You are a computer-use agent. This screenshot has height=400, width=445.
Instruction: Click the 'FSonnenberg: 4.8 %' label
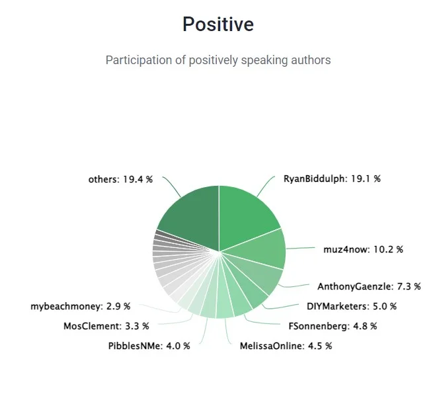(x=333, y=326)
